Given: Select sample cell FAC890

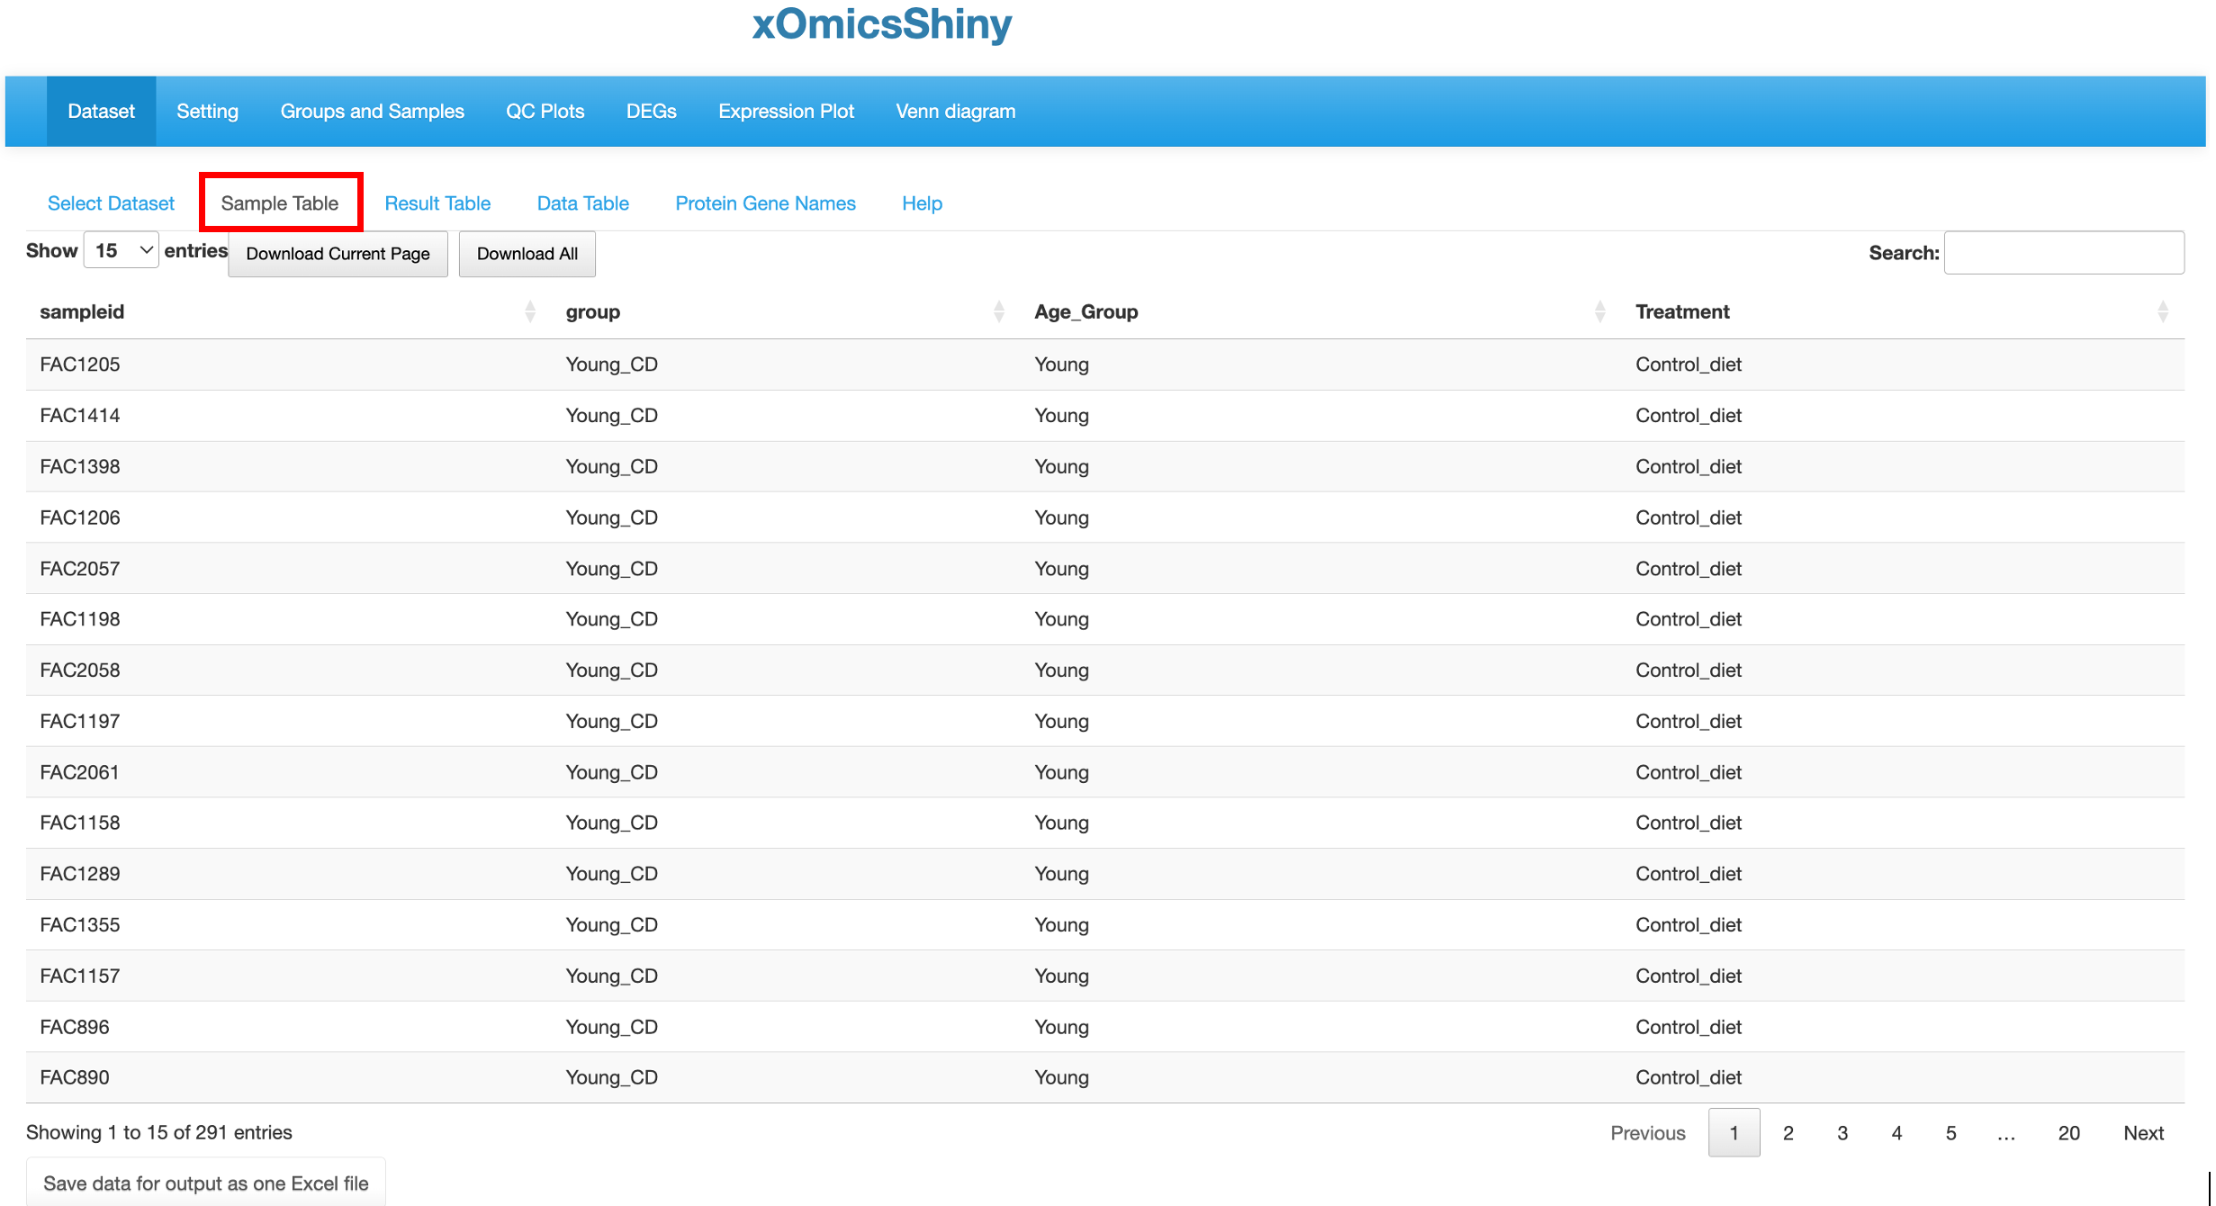Looking at the screenshot, I should (x=75, y=1077).
